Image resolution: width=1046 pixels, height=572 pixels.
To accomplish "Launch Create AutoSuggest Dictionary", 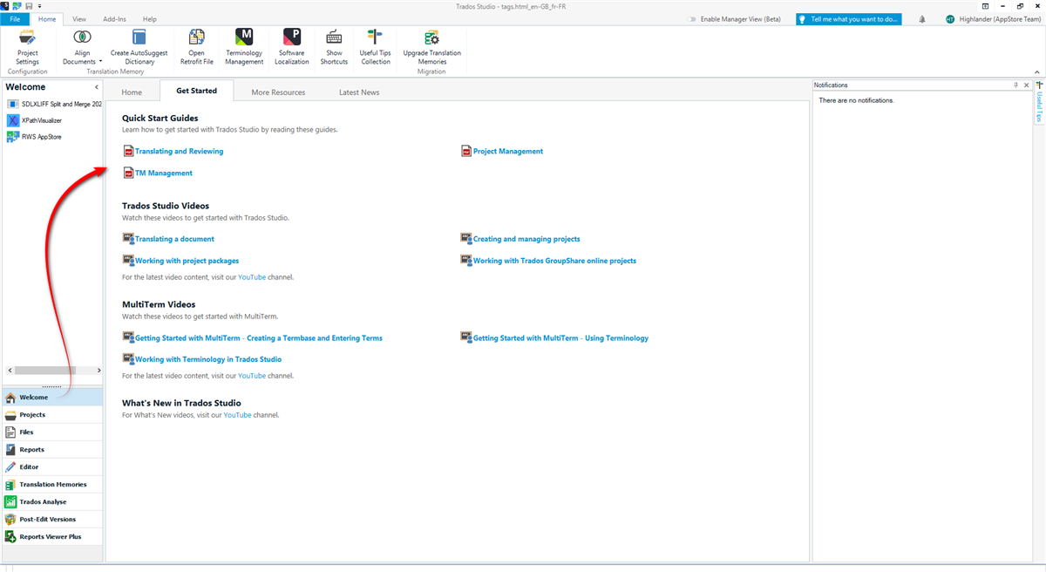I will click(139, 47).
